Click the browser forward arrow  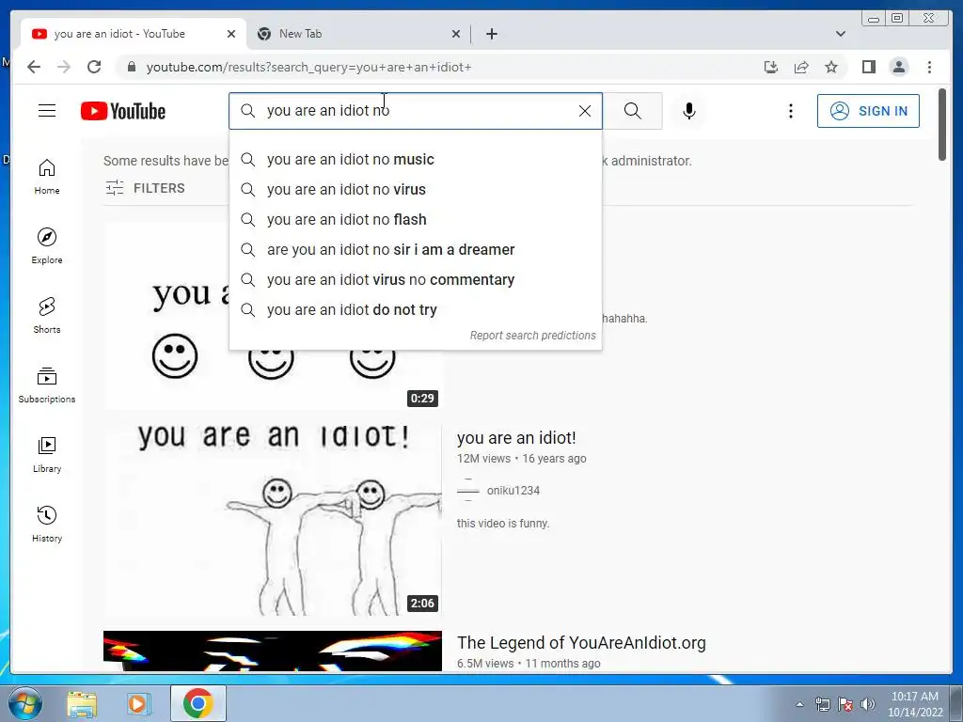(64, 67)
